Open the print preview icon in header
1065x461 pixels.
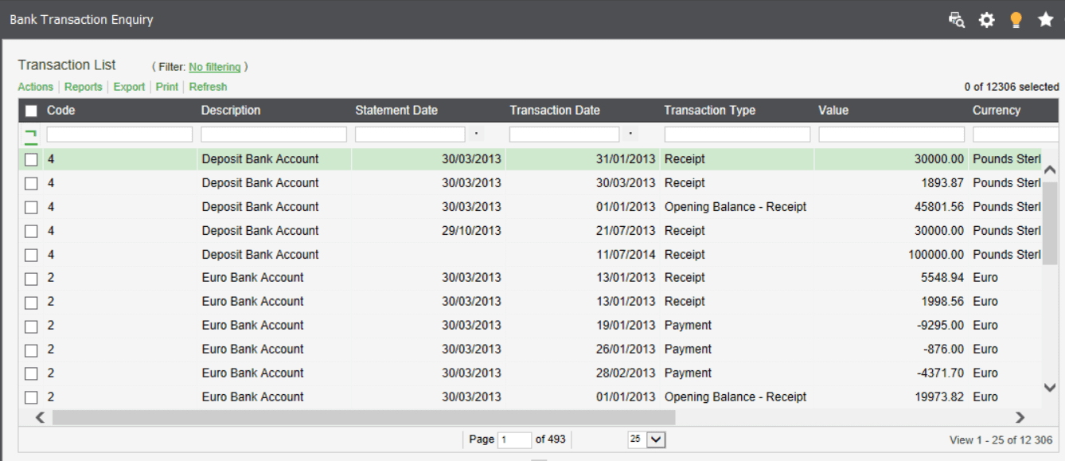tap(957, 20)
